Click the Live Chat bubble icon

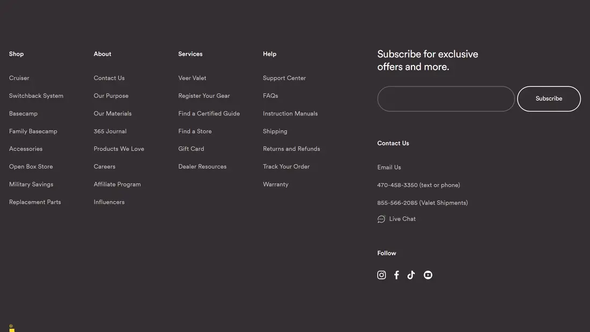pos(381,219)
